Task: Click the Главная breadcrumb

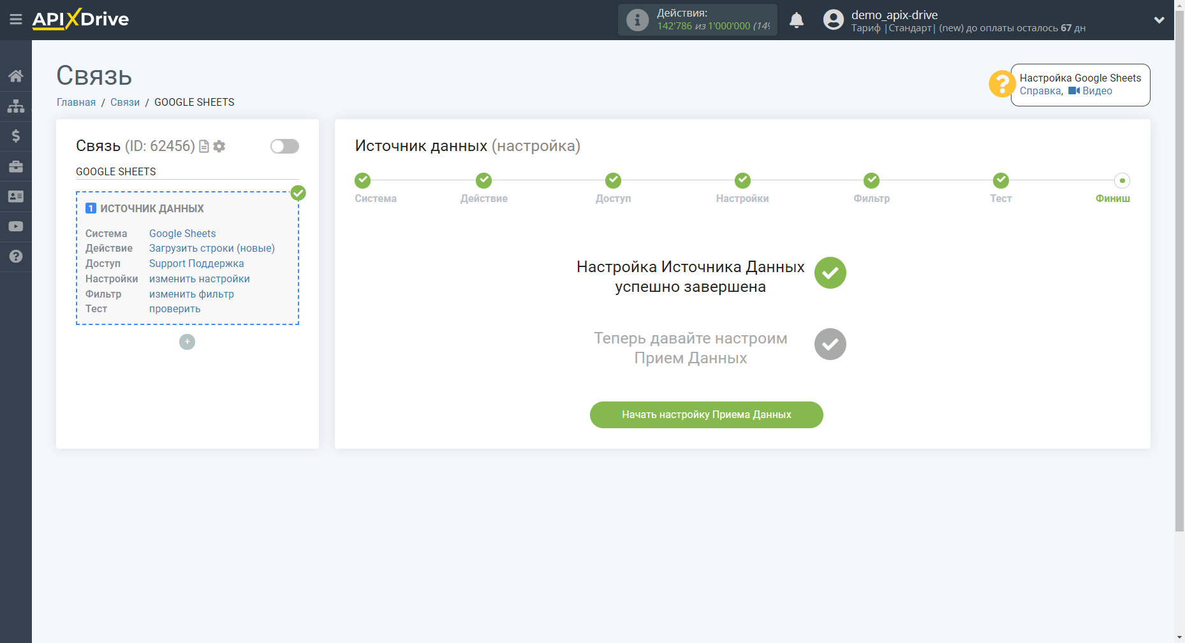Action: click(76, 102)
